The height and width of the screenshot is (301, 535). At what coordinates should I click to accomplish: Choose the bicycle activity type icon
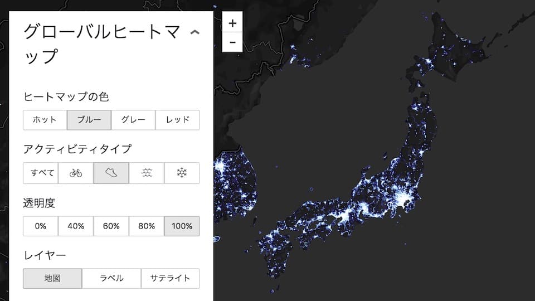tap(76, 173)
